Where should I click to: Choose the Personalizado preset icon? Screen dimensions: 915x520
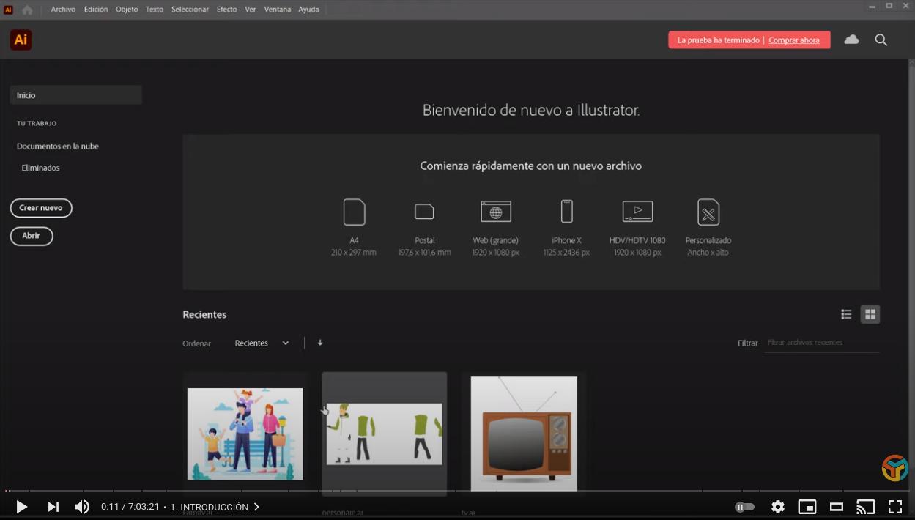click(708, 212)
